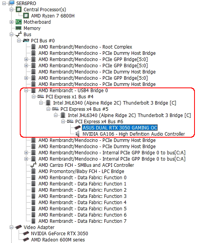Click the ASUS DUAL RTX 3050 graphics card icon
Screen dimensions: 198x243
[x=77, y=128]
